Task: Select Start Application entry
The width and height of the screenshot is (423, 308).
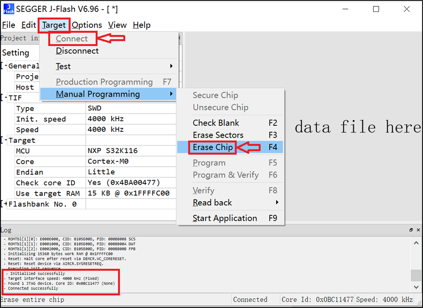Action: [230, 218]
